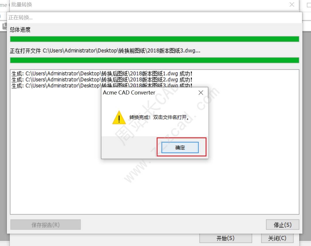The image size is (311, 246).
Task: Click the 开始(S) start button
Action: click(x=225, y=238)
